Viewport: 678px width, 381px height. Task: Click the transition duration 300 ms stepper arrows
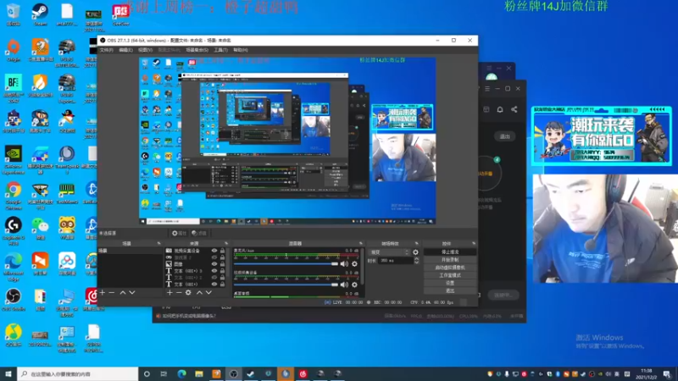click(416, 261)
